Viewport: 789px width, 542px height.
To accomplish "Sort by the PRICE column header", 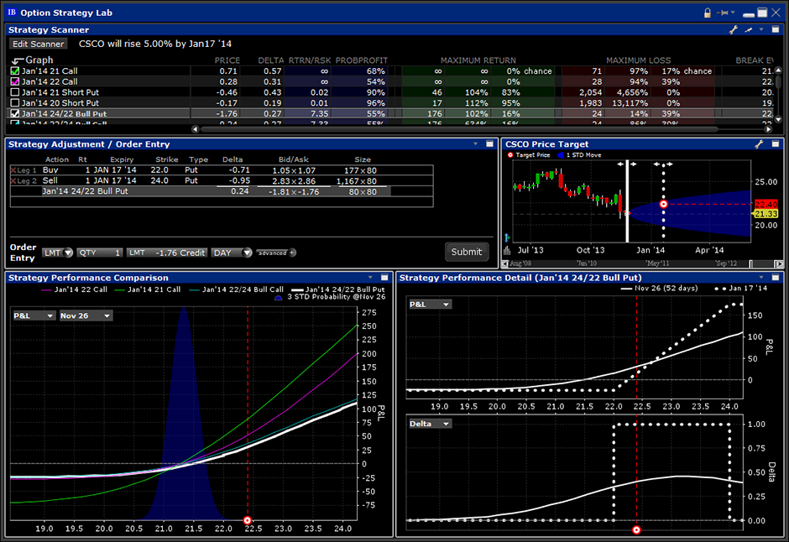I will (227, 60).
